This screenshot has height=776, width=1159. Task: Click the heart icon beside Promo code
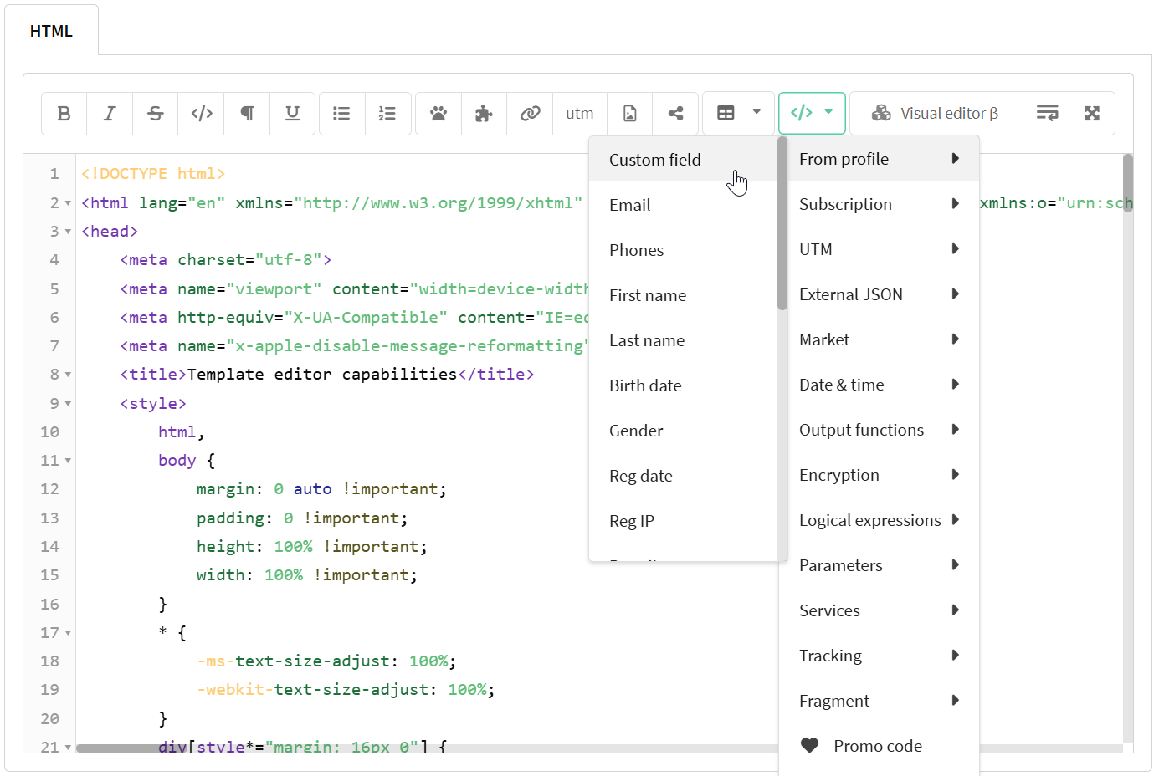click(809, 745)
